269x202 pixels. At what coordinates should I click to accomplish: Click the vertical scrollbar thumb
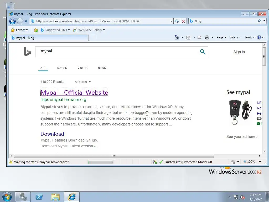pyautogui.click(x=264, y=56)
